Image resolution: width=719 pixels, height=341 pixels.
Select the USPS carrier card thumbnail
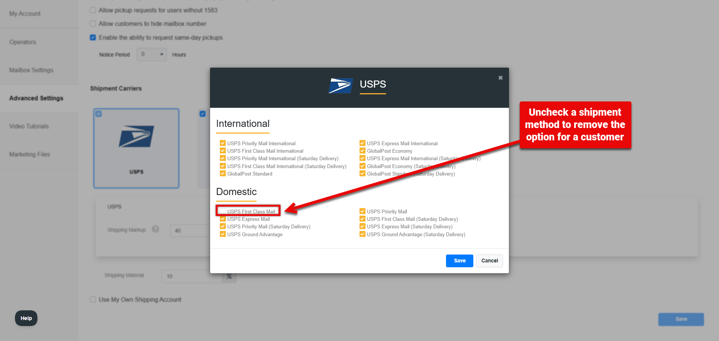point(136,148)
